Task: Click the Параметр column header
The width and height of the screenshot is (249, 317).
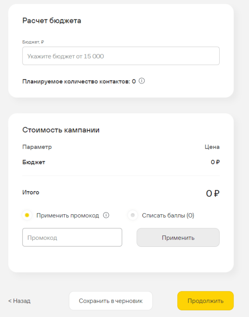Action: click(37, 147)
